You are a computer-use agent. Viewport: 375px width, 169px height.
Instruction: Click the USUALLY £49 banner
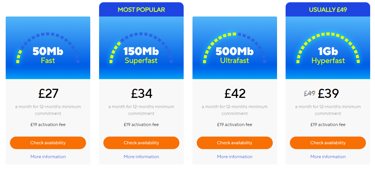(328, 9)
